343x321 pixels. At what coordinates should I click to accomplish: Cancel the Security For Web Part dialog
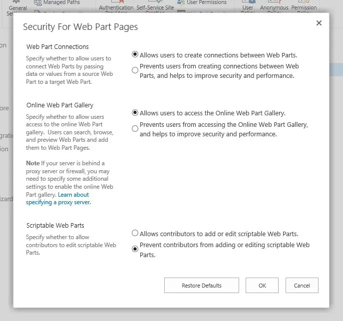(302, 286)
